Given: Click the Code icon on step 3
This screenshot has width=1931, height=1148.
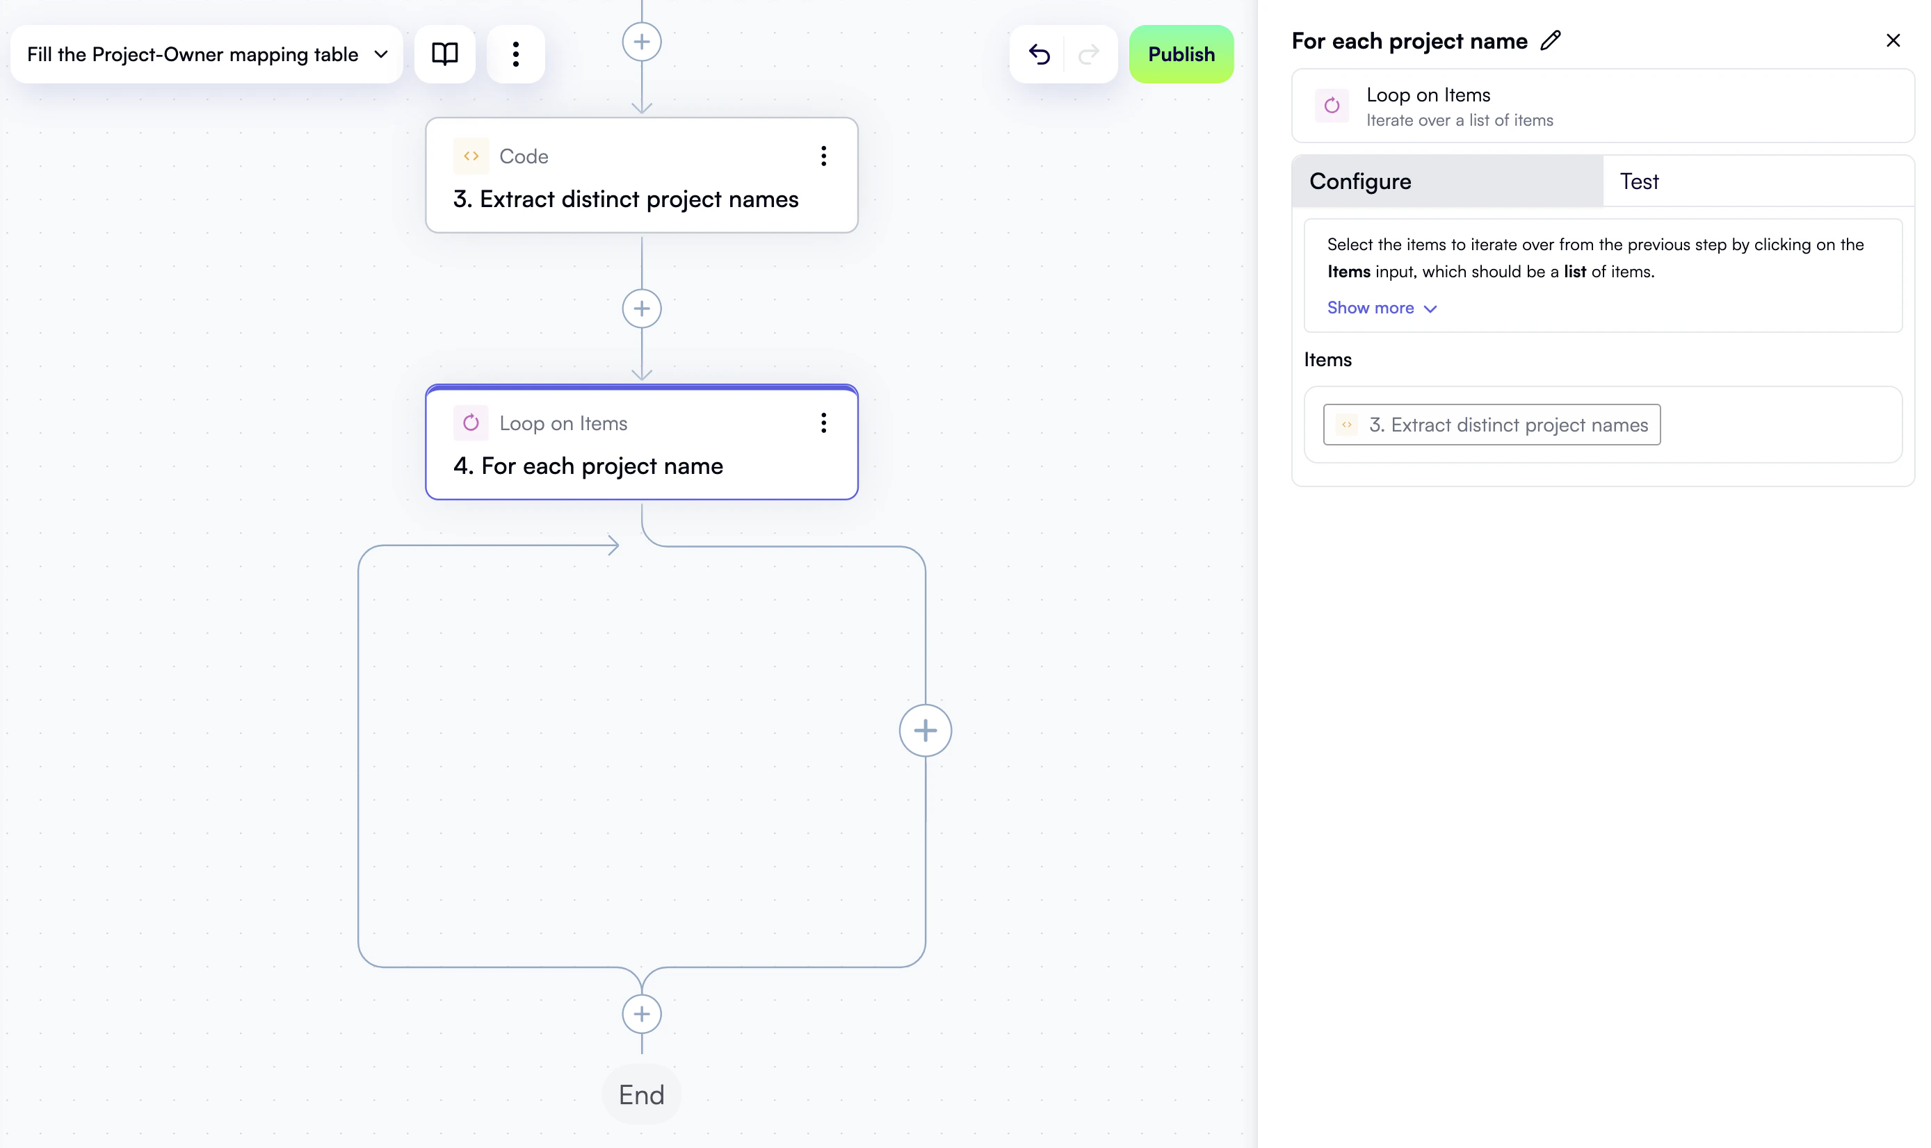Looking at the screenshot, I should (471, 156).
